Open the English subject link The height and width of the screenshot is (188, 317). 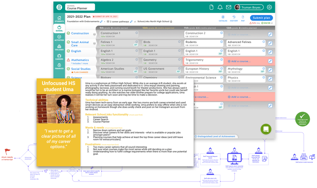point(76,51)
